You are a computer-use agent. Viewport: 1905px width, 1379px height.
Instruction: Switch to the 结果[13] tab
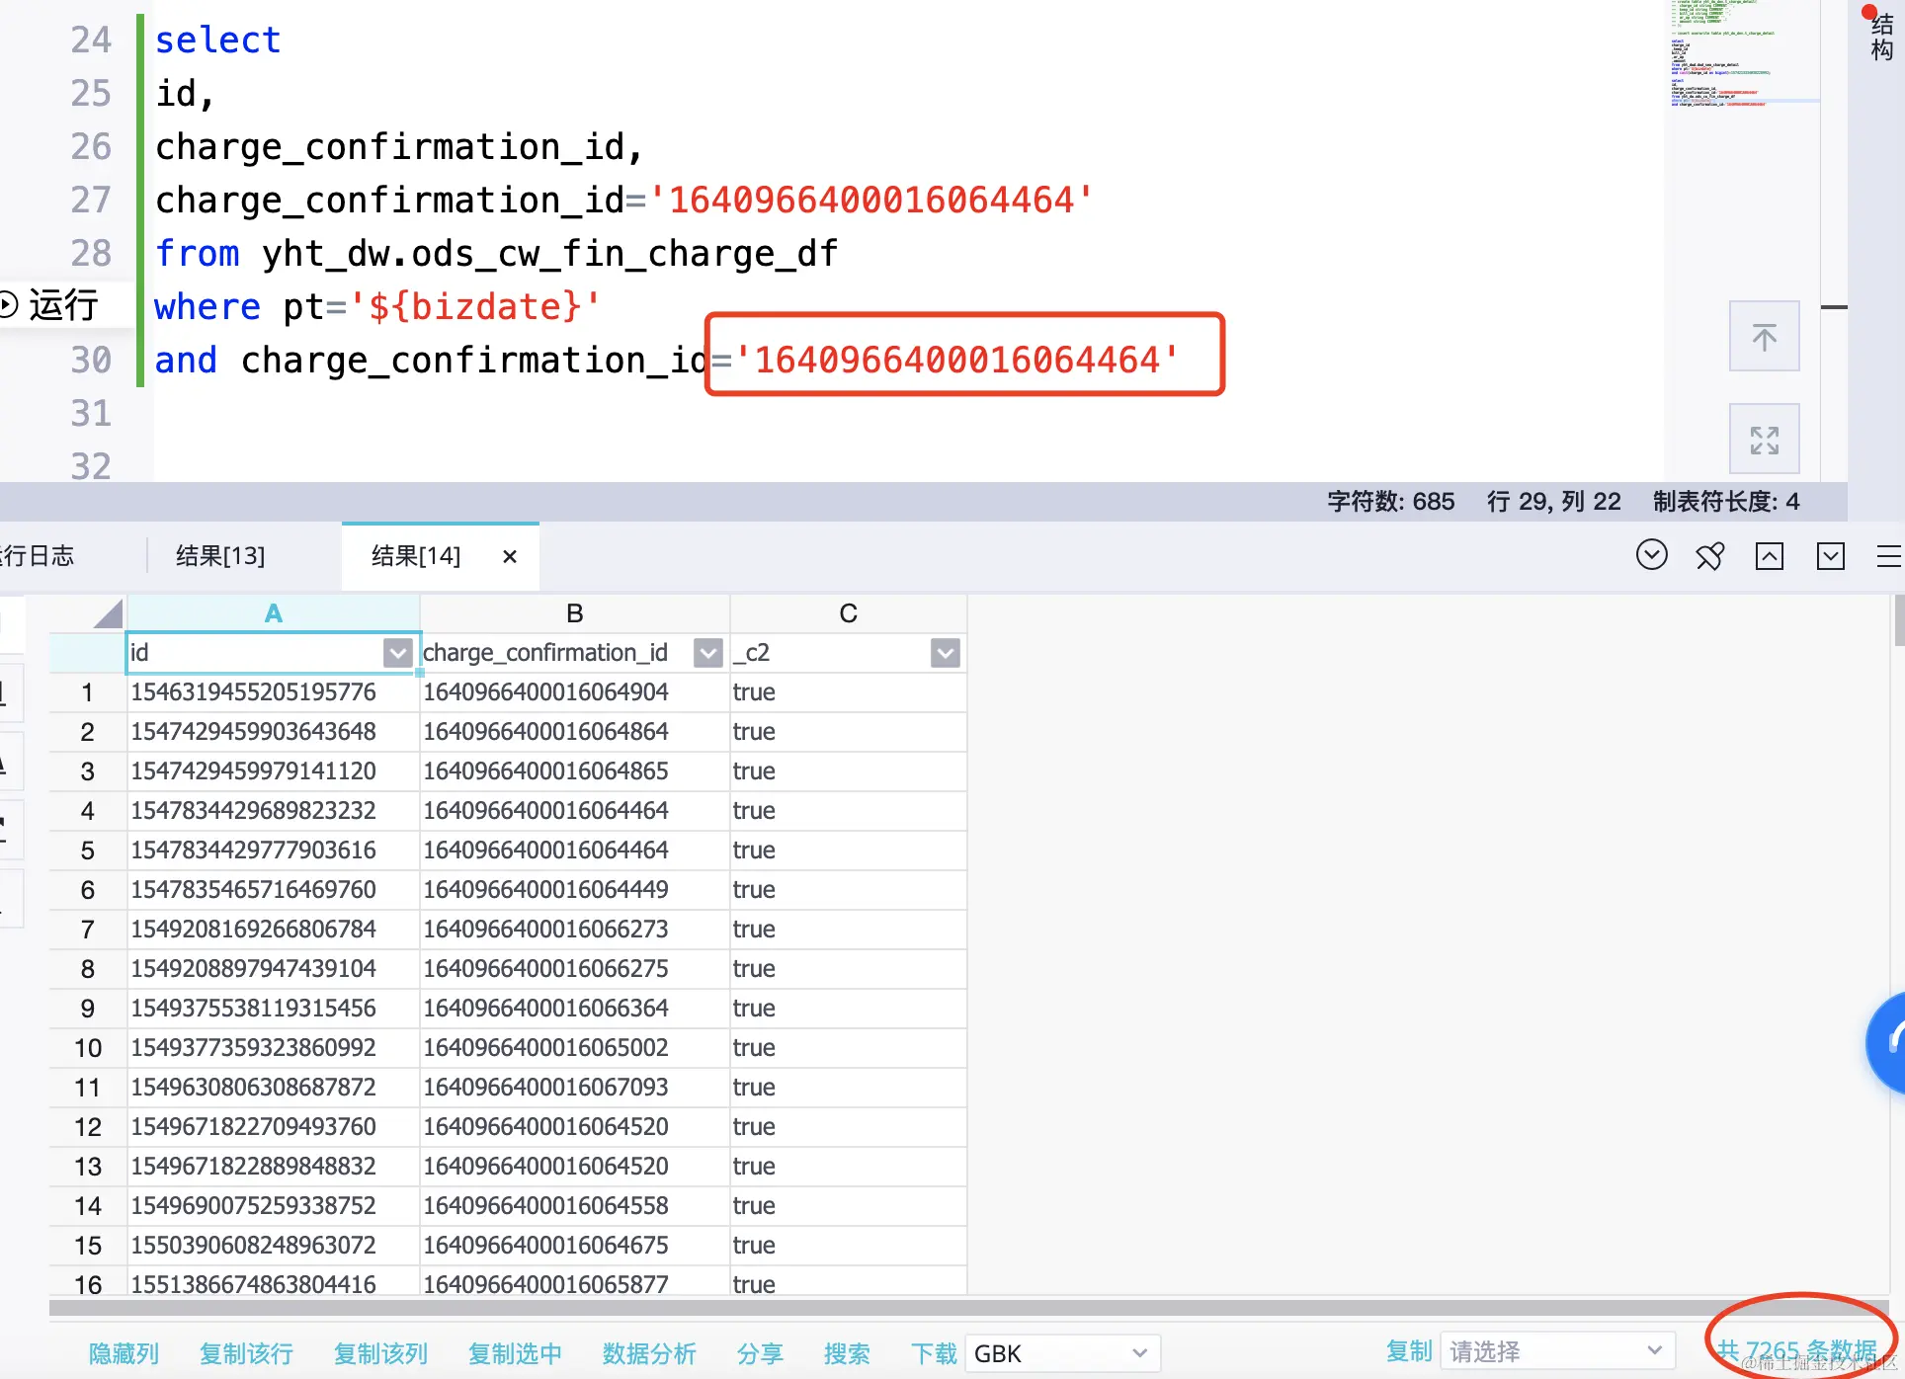coord(220,556)
